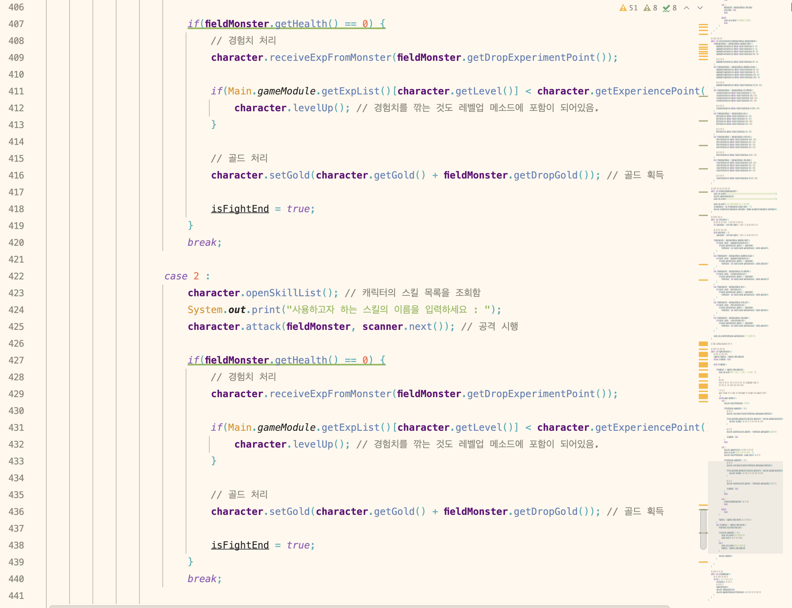Click isFightEnd variable on line 418
The width and height of the screenshot is (792, 608).
(240, 209)
